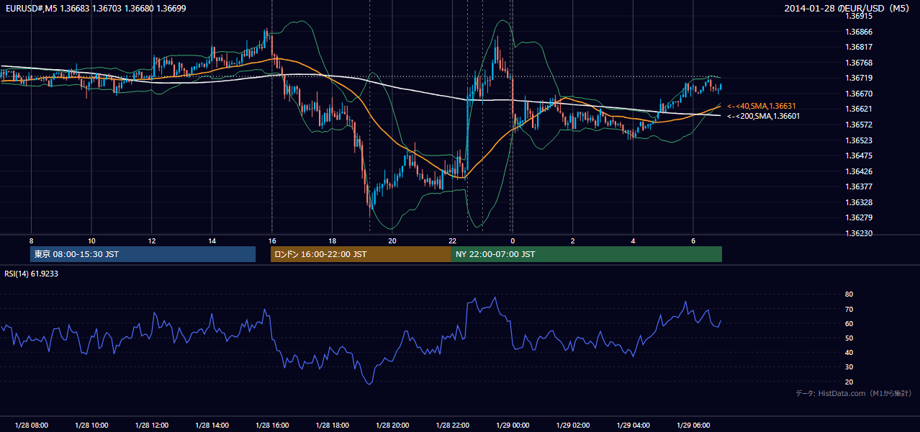This screenshot has width=920, height=432.
Task: Click bottom time label 1/28 18:00
Action: [332, 425]
